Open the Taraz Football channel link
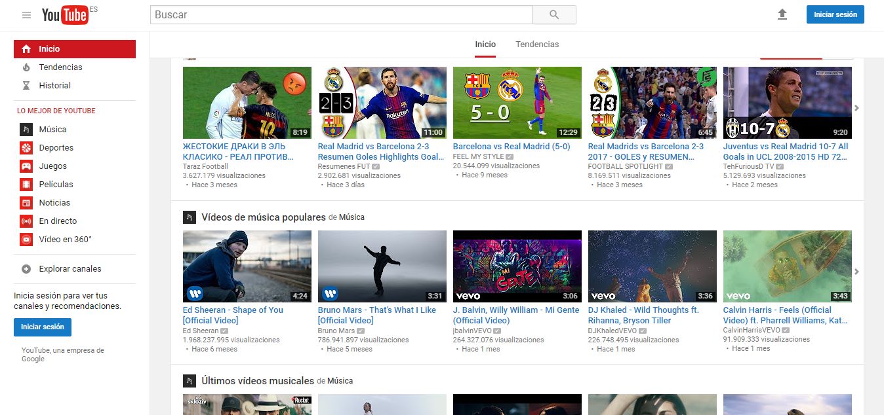This screenshot has height=415, width=884. [x=205, y=166]
